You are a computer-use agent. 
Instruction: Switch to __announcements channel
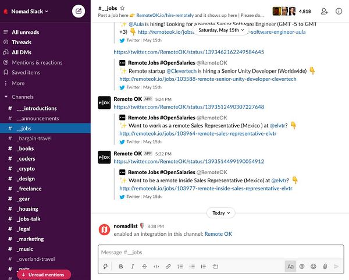click(45, 119)
